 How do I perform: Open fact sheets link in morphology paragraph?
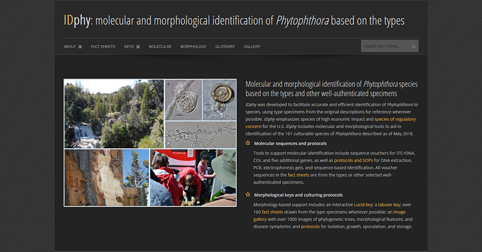point(272,212)
